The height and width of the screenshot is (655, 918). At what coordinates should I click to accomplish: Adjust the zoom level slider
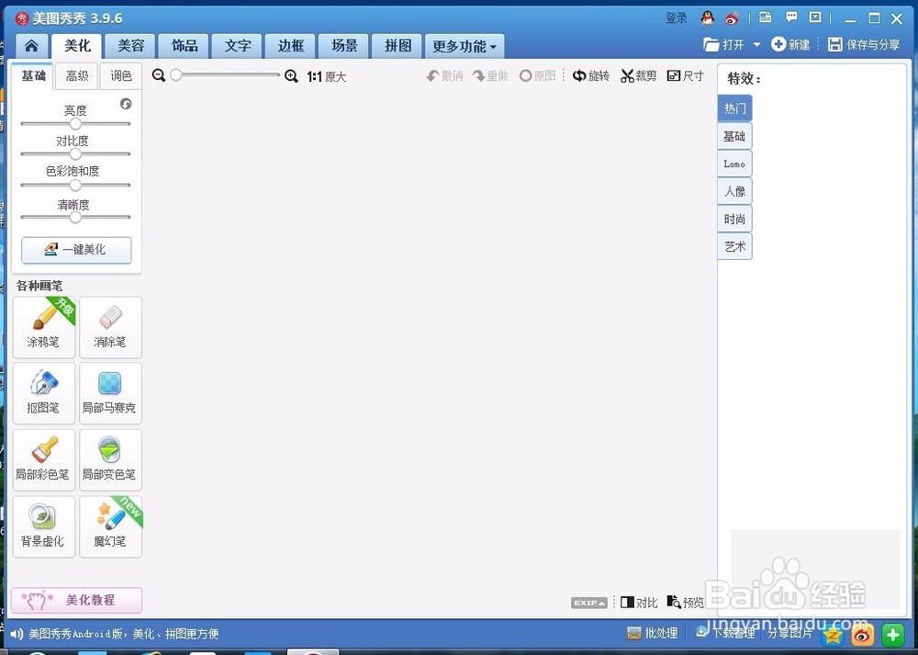pos(226,75)
